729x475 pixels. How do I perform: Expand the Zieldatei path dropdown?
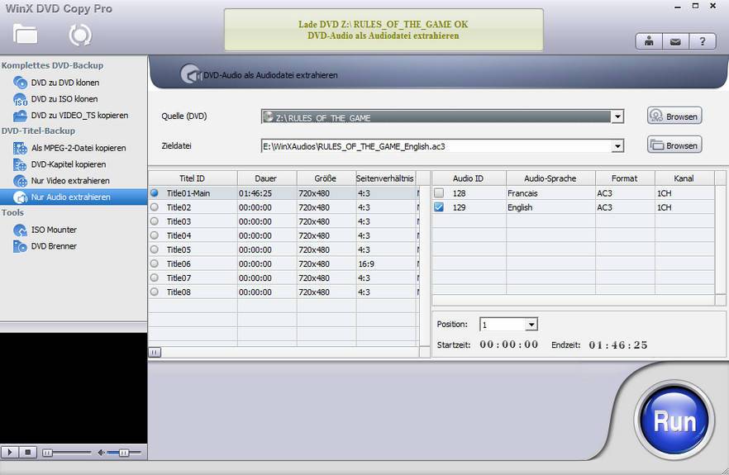point(617,146)
